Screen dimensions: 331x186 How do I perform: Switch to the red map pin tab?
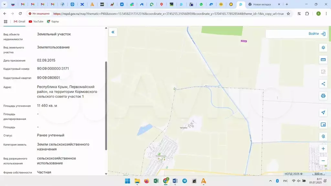point(162,4)
